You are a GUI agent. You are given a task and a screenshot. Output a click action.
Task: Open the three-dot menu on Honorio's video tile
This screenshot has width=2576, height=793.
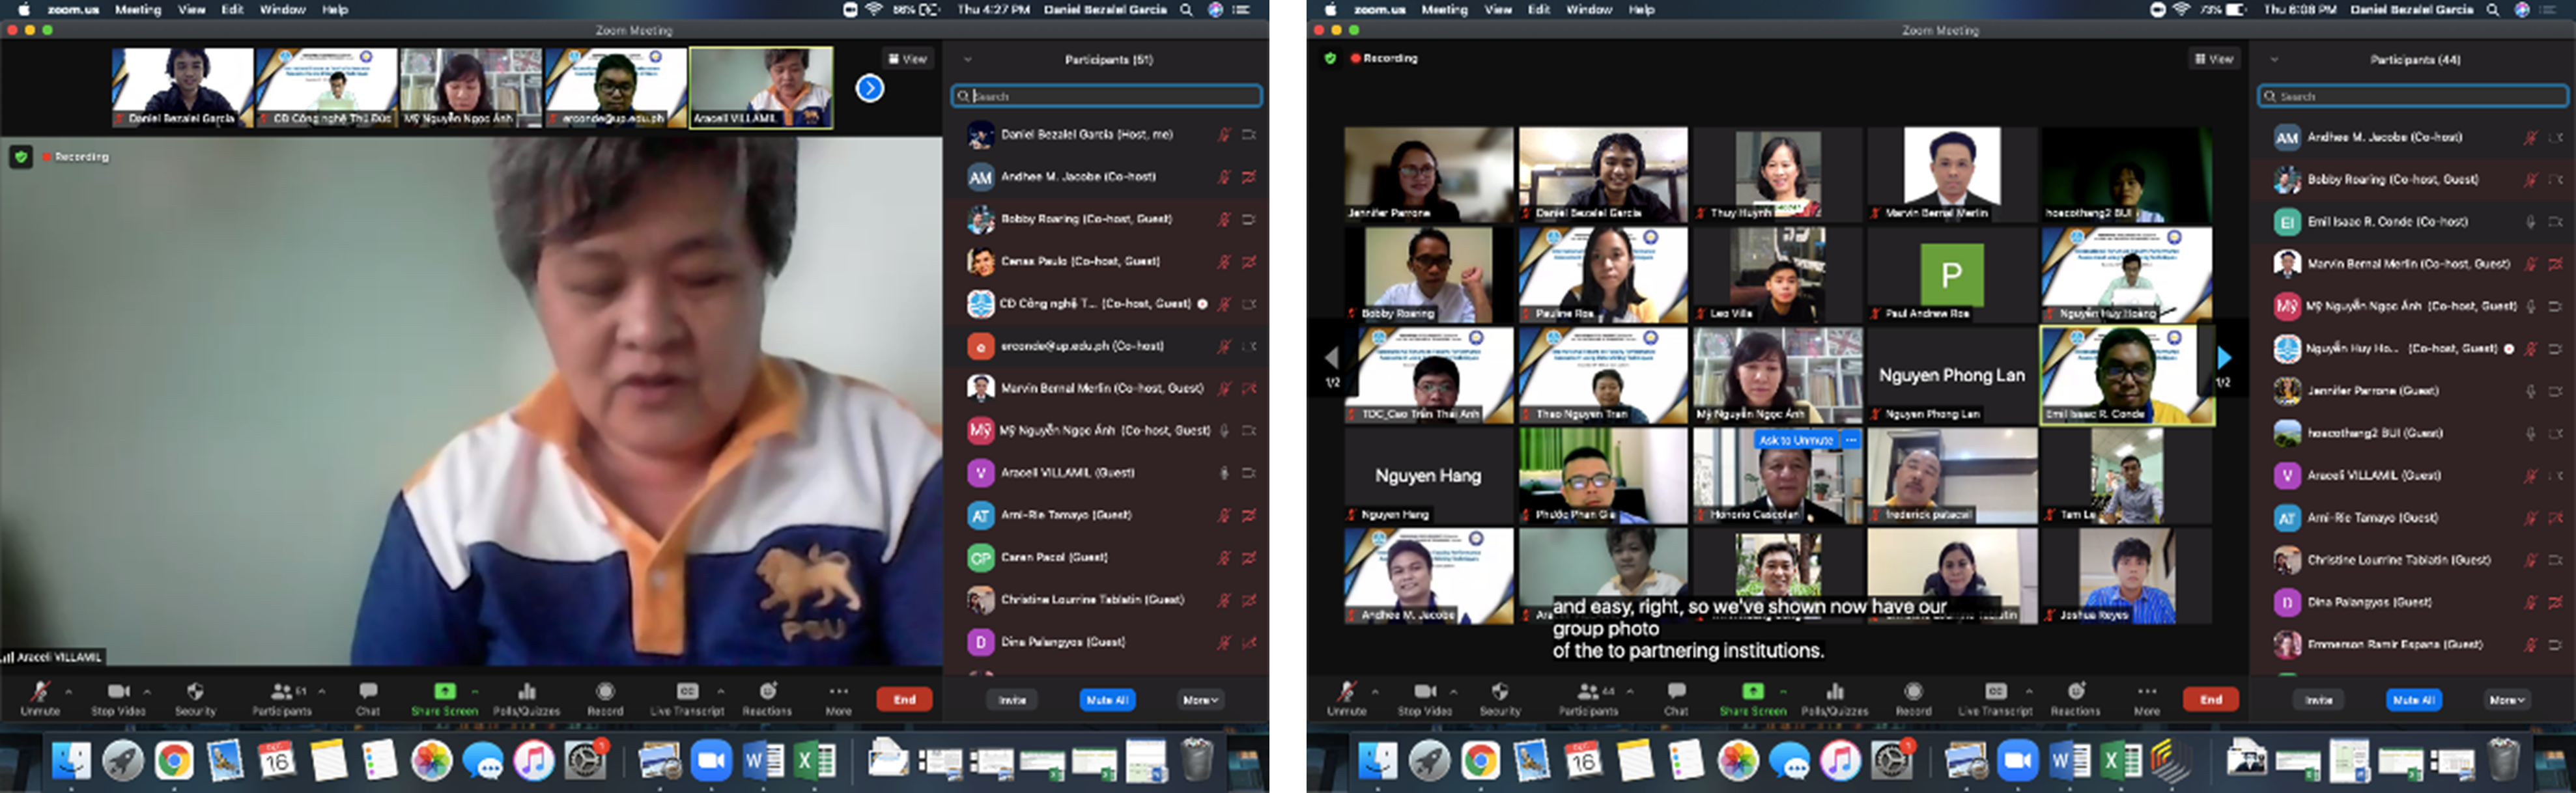tap(1851, 440)
